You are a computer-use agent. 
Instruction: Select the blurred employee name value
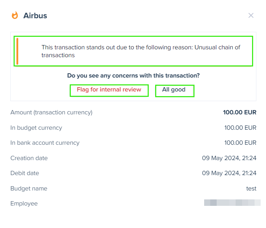(232, 203)
